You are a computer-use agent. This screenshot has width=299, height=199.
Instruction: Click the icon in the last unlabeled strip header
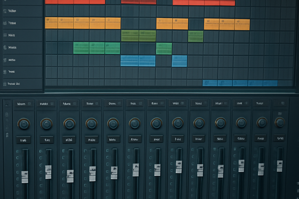click(283, 103)
